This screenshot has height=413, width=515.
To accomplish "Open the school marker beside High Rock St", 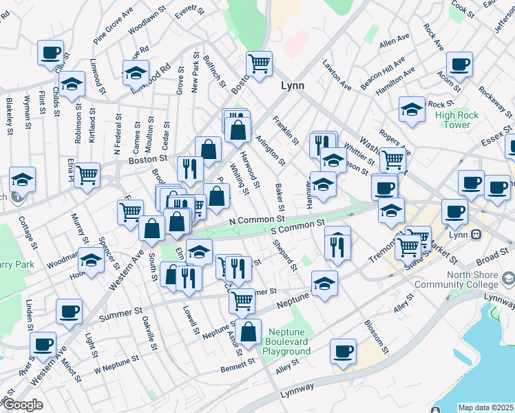I will tap(412, 110).
